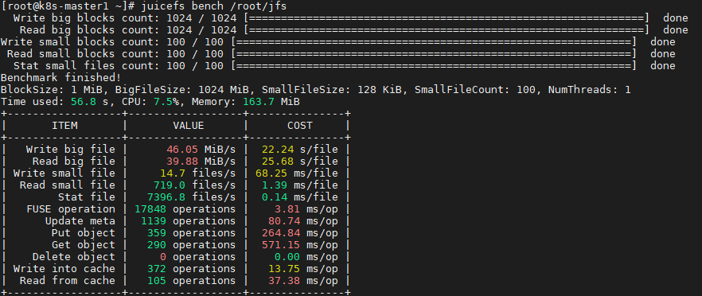Click the cost '3.81' ms/op
Viewport: 702px width, 296px height.
pos(287,209)
